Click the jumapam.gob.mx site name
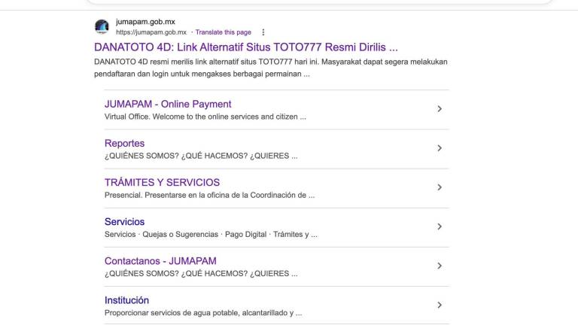Viewport: 578px width, 325px height. pos(145,22)
